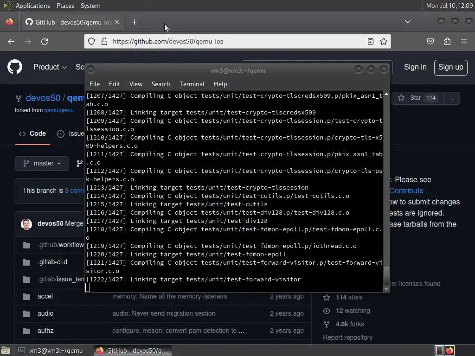Image resolution: width=475 pixels, height=356 pixels.
Task: Open the devos50 owner link
Action: click(43, 98)
